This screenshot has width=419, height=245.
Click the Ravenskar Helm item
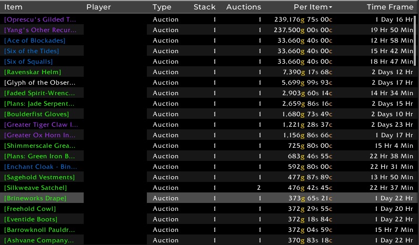coord(33,72)
